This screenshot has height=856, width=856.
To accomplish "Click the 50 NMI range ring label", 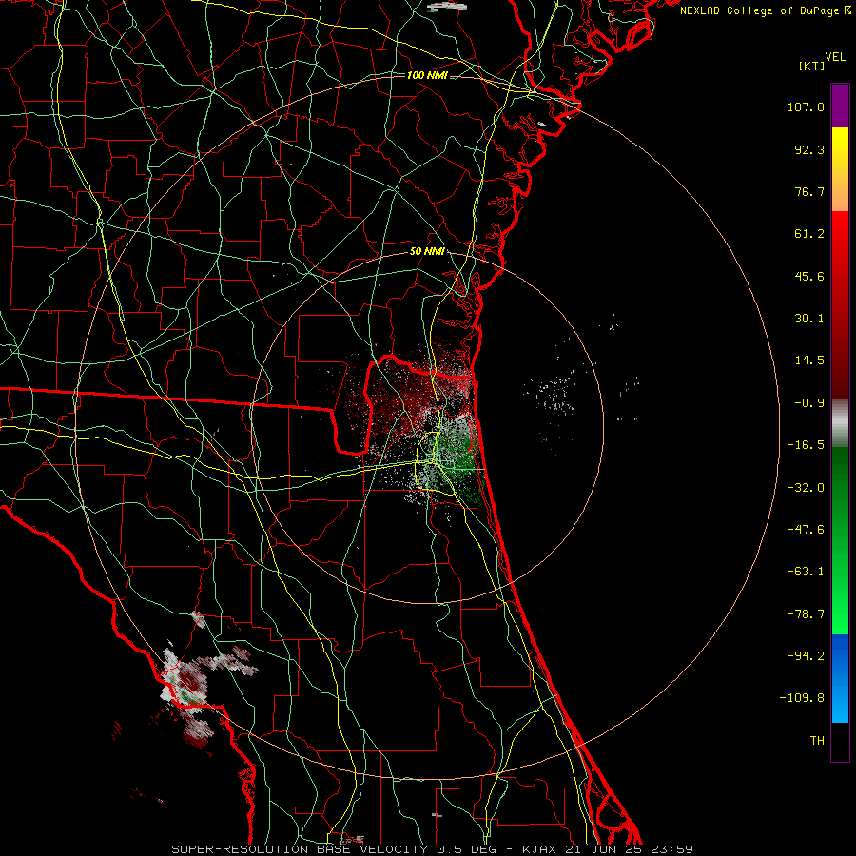I will pos(427,252).
